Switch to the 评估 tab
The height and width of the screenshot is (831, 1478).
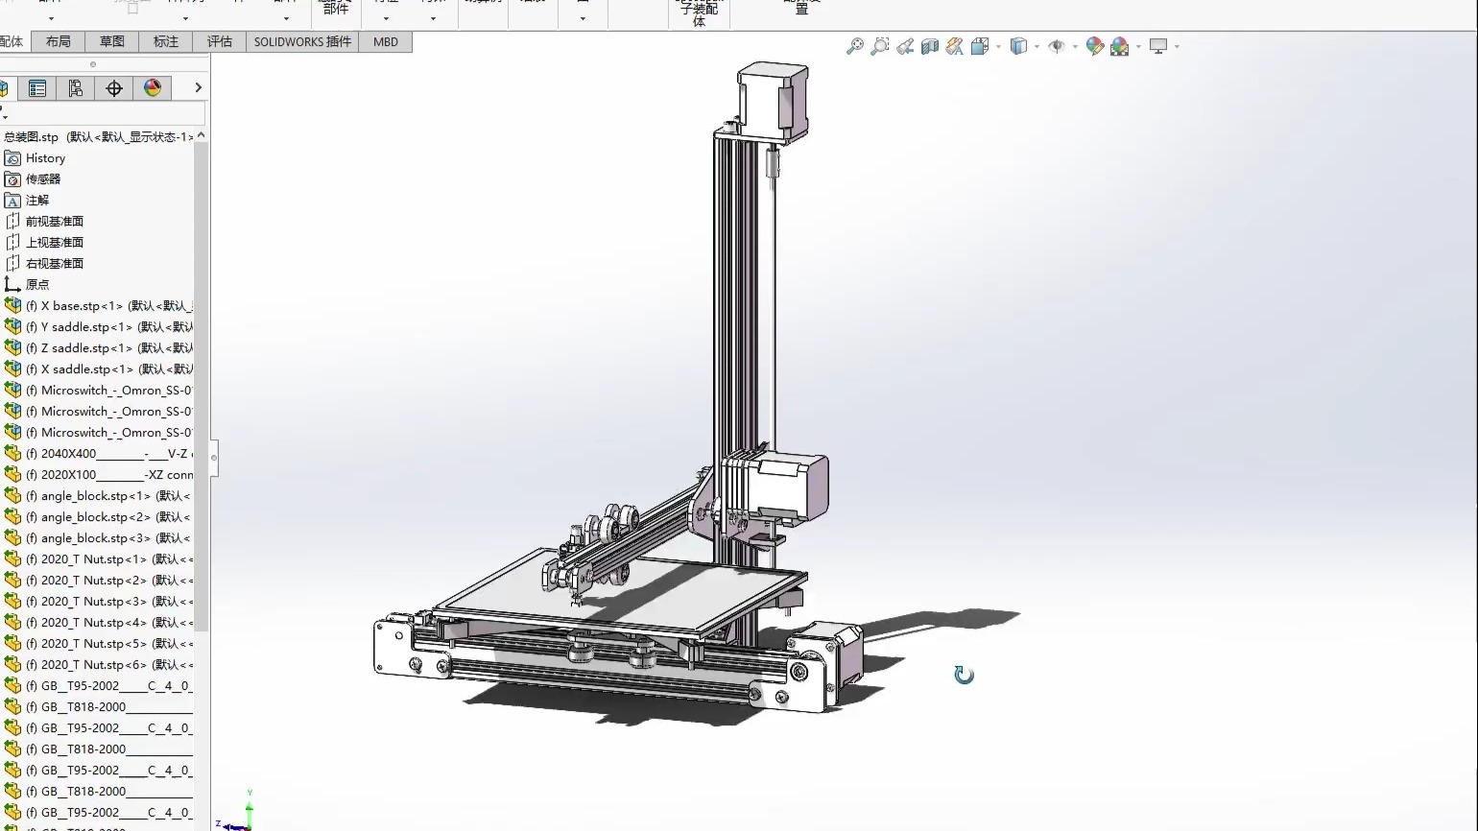[220, 42]
